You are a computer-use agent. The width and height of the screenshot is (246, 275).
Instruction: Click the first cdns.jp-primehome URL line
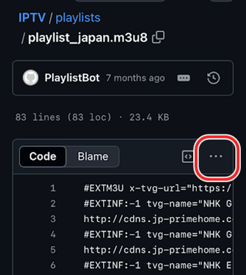click(157, 219)
